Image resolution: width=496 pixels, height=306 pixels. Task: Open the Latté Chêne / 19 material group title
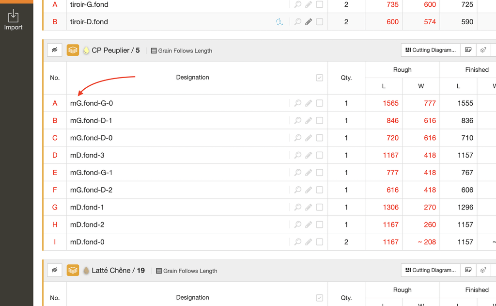[118, 271]
